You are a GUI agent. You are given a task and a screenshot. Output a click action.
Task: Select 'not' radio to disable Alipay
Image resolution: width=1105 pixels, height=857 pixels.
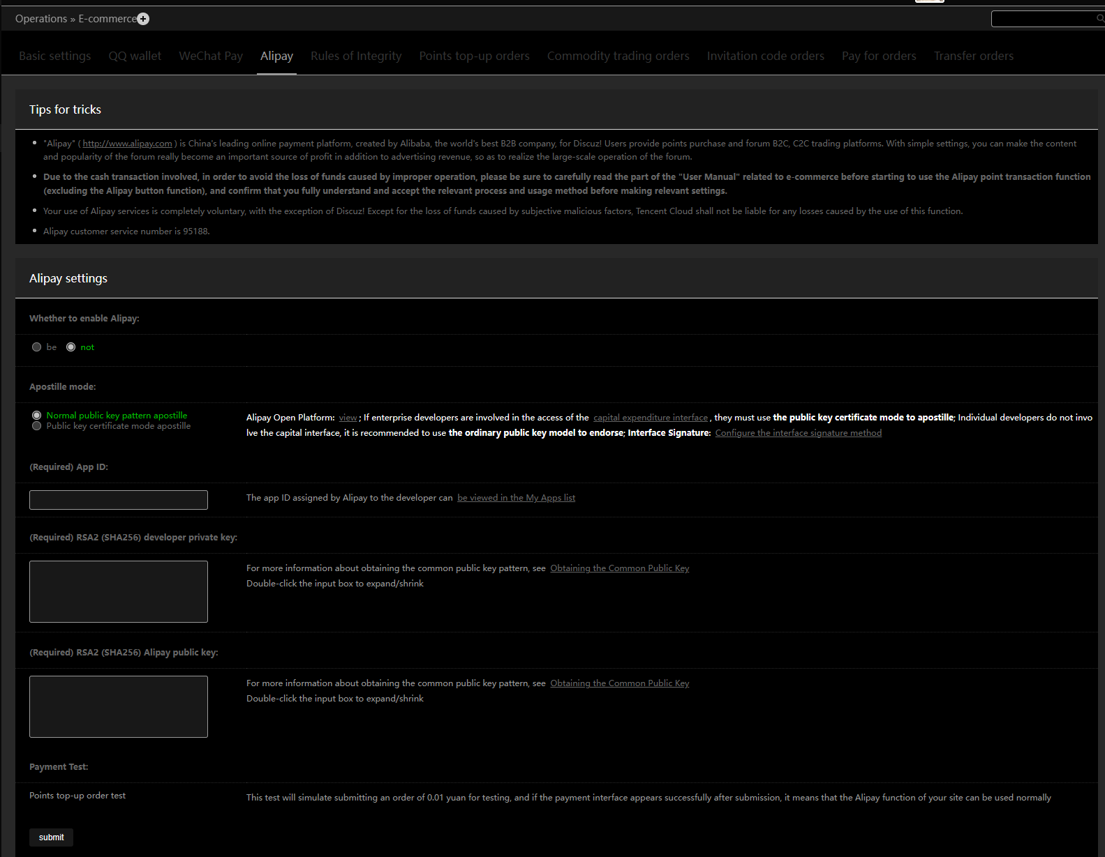[x=71, y=347]
